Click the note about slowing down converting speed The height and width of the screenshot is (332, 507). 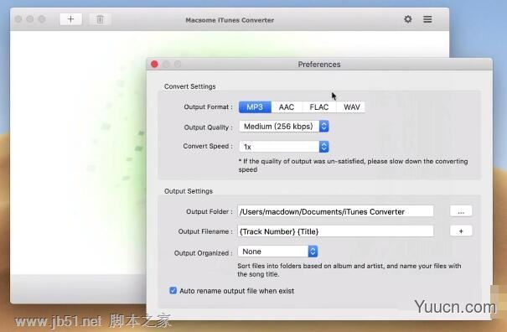(x=353, y=165)
